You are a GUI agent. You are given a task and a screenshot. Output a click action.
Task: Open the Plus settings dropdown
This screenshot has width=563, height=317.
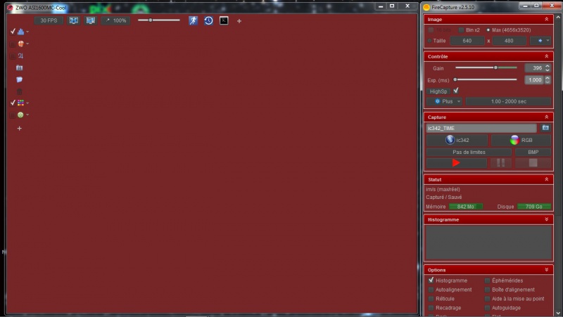[x=444, y=101]
